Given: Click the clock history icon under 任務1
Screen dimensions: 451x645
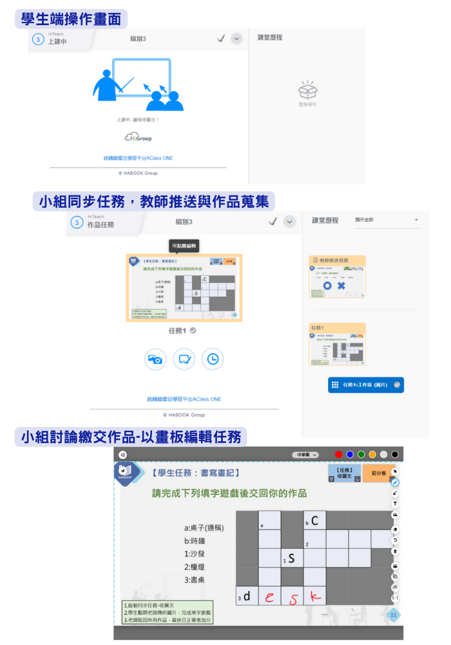Looking at the screenshot, I should click(213, 359).
